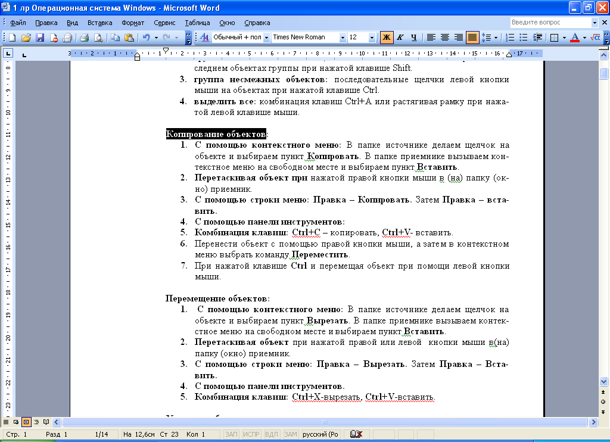Switch to Web Layout view icon

(16, 422)
